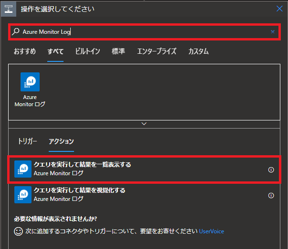Clear the search box text
The image size is (288, 249).
tap(273, 32)
